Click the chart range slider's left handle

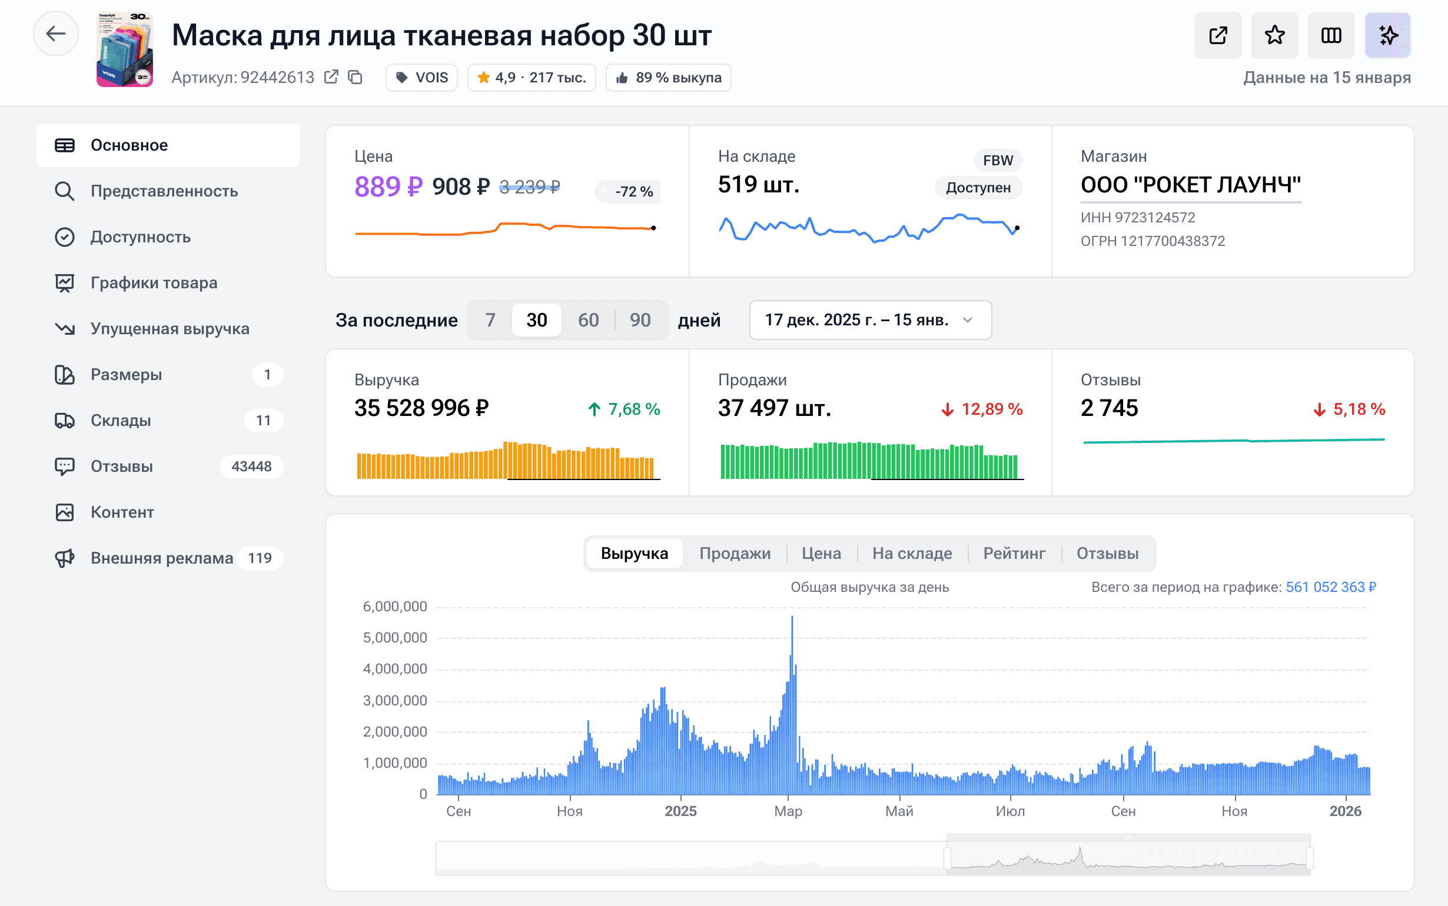948,858
